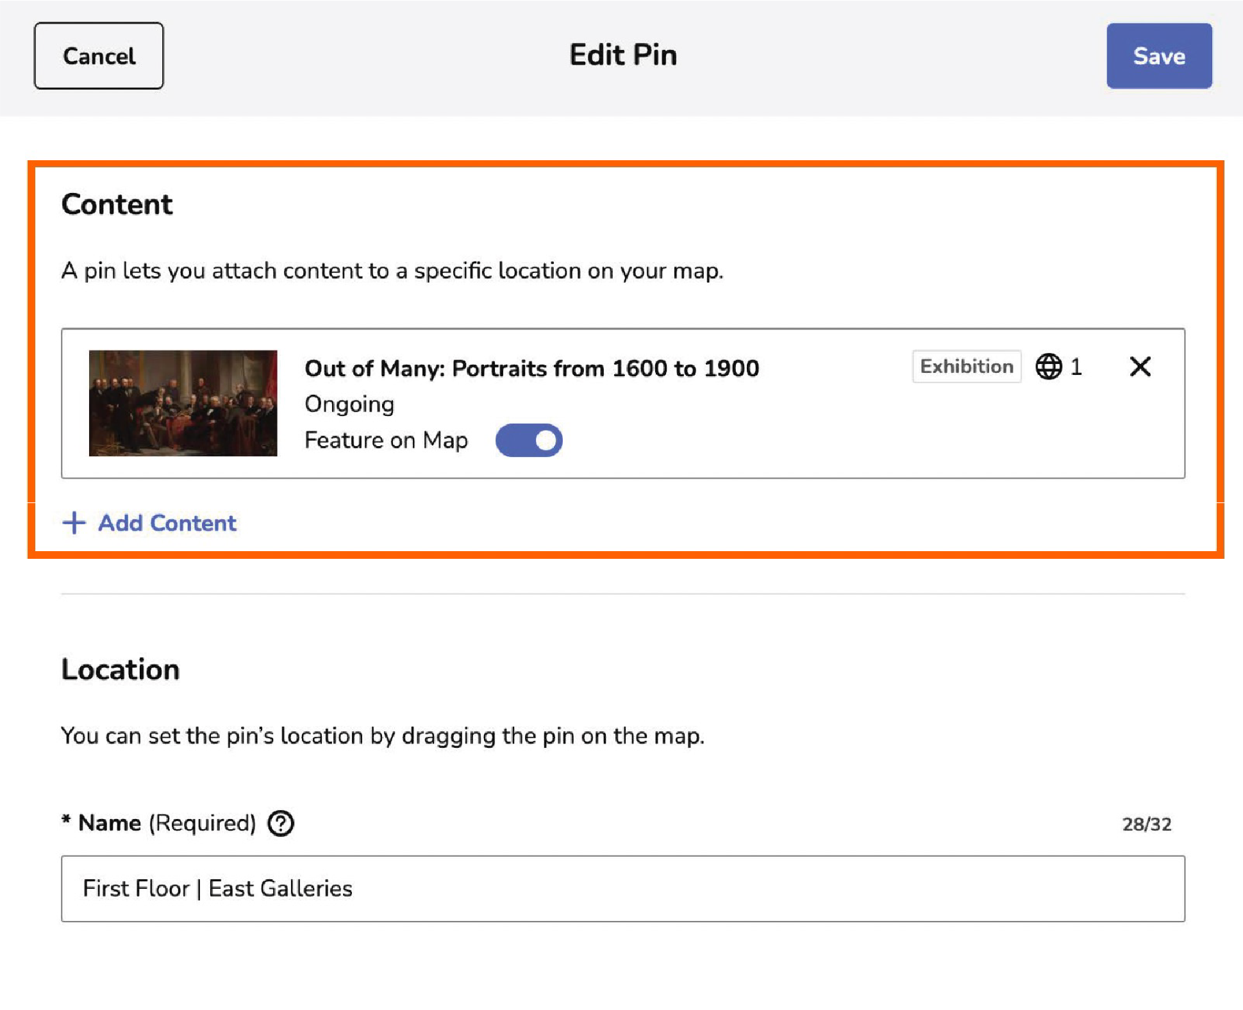The image size is (1243, 1010).
Task: Click the Exhibition tag badge
Action: coord(966,367)
